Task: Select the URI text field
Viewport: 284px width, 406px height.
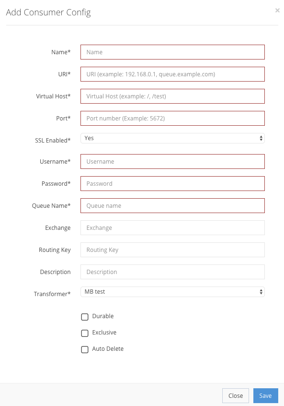Action: pos(172,74)
